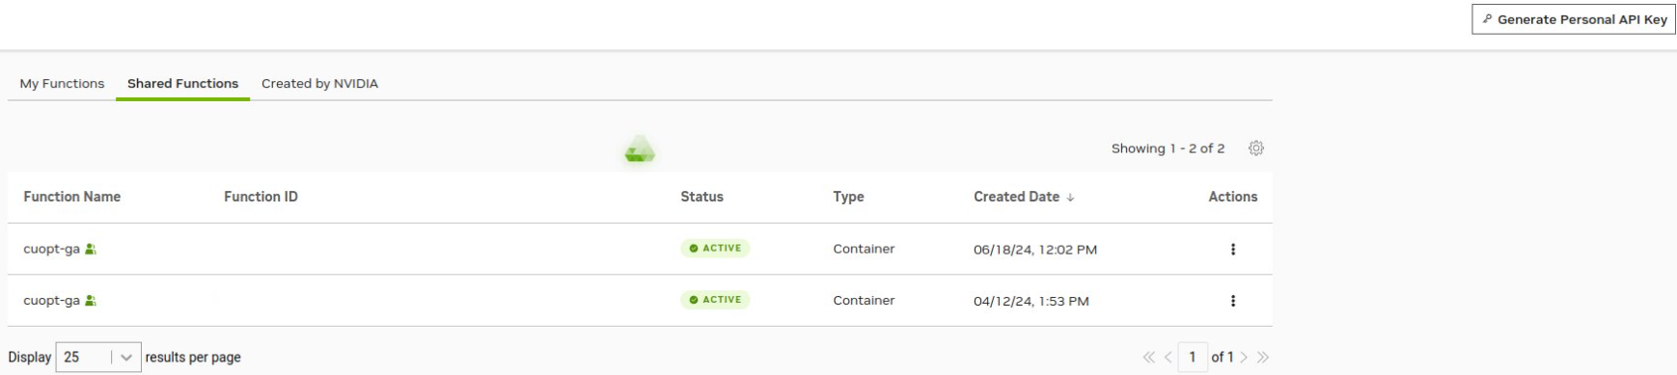Click Generate Personal API Key button
This screenshot has width=1677, height=375.
pos(1573,19)
